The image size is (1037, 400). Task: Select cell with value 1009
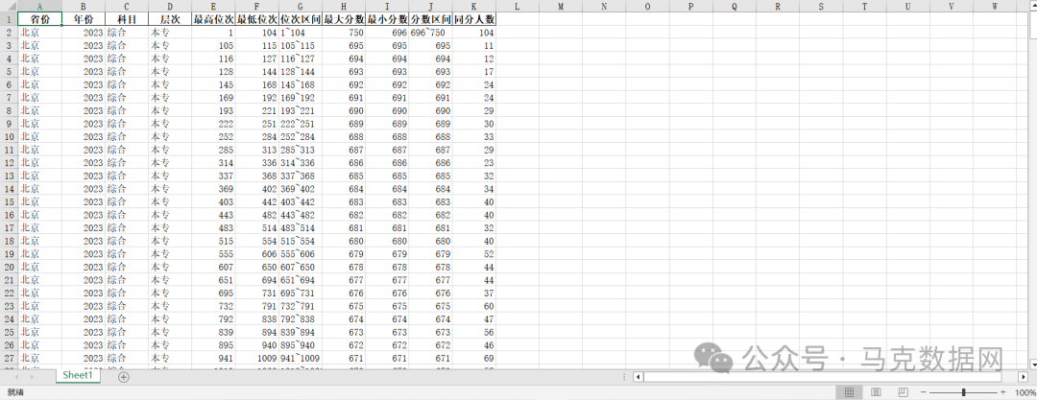click(x=256, y=358)
